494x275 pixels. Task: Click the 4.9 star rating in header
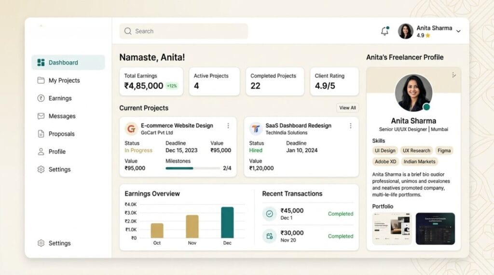point(423,36)
